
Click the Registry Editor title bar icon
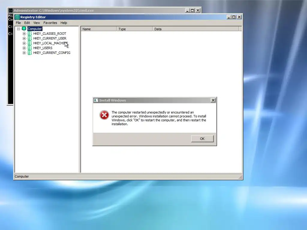pos(17,17)
